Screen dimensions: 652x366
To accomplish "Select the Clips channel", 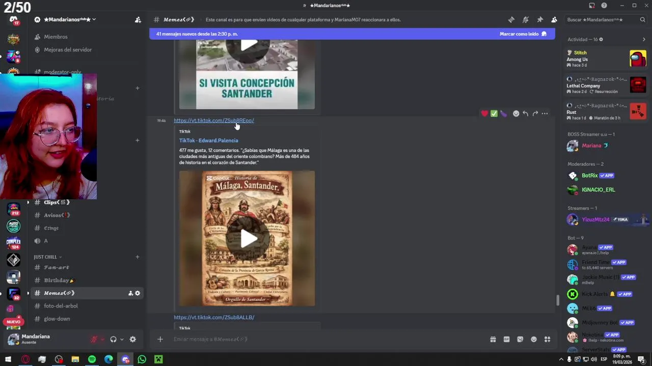I will 57,202.
